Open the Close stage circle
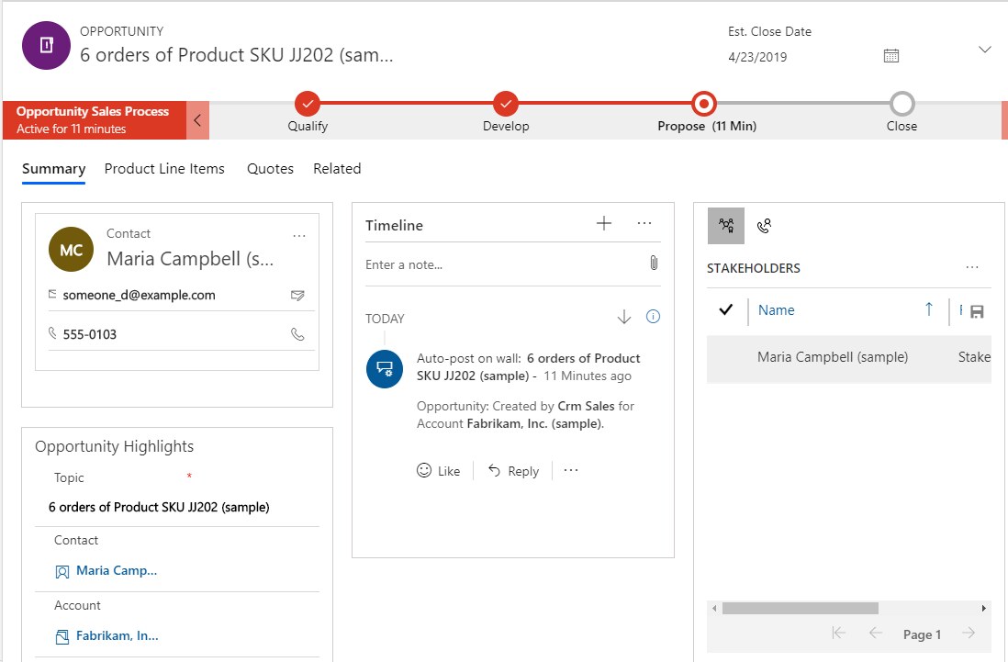Screen dimensions: 1008x662 coord(902,104)
